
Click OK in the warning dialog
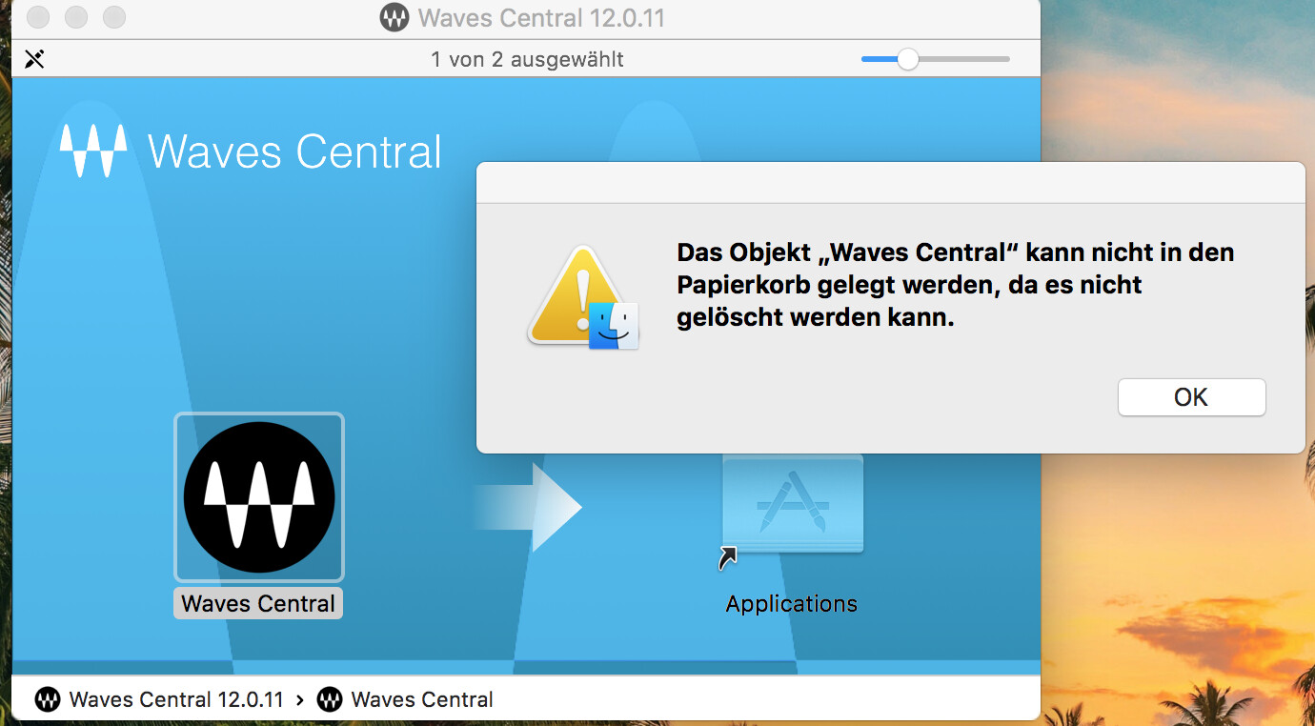pyautogui.click(x=1191, y=397)
